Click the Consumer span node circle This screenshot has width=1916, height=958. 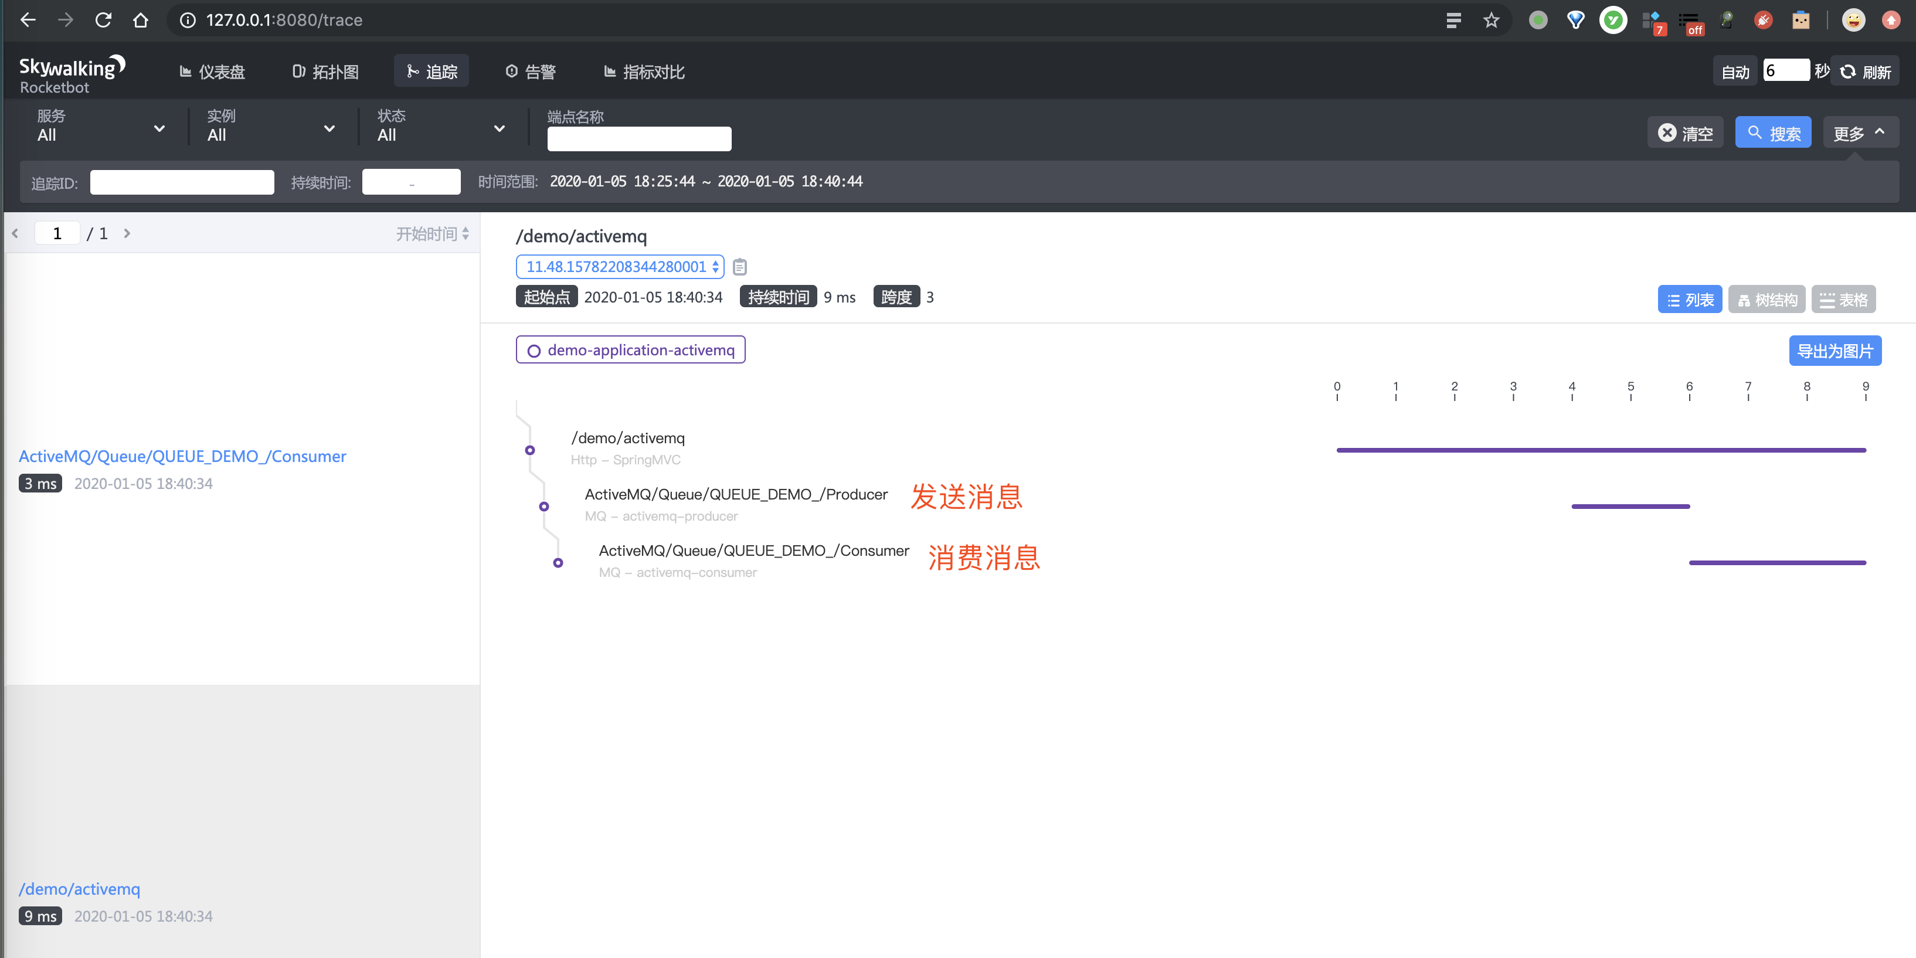[558, 563]
